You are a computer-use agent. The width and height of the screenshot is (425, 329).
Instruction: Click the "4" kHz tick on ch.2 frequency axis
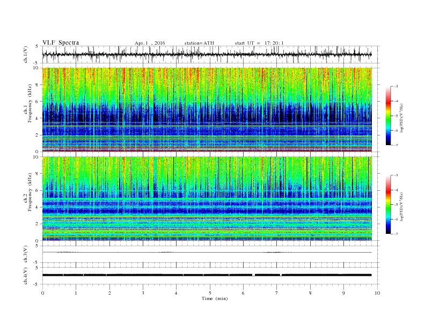point(38,207)
